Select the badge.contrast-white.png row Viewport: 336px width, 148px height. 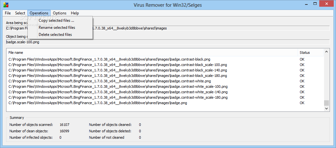pyautogui.click(x=165, y=81)
